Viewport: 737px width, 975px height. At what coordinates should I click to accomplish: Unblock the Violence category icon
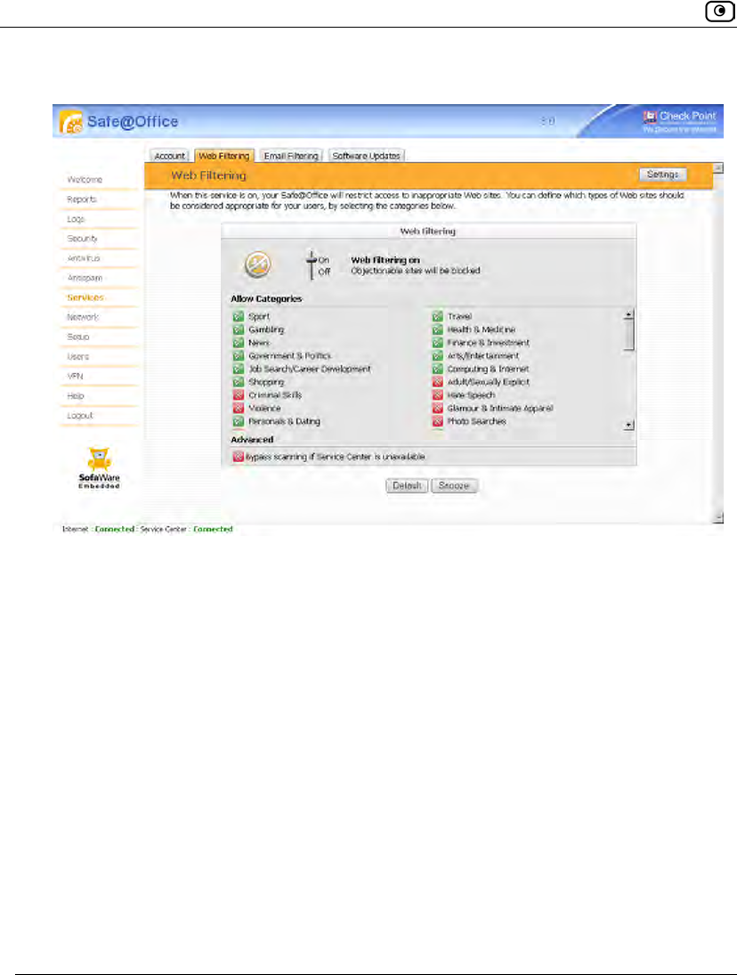click(x=238, y=408)
